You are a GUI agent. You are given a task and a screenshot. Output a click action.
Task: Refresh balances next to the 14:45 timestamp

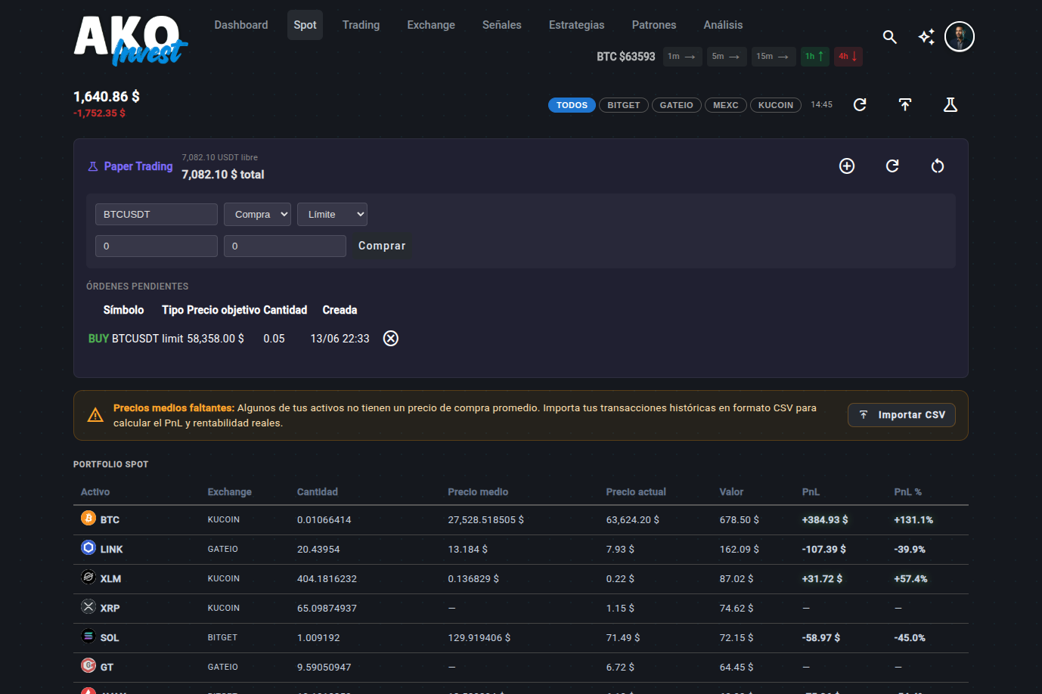tap(860, 105)
